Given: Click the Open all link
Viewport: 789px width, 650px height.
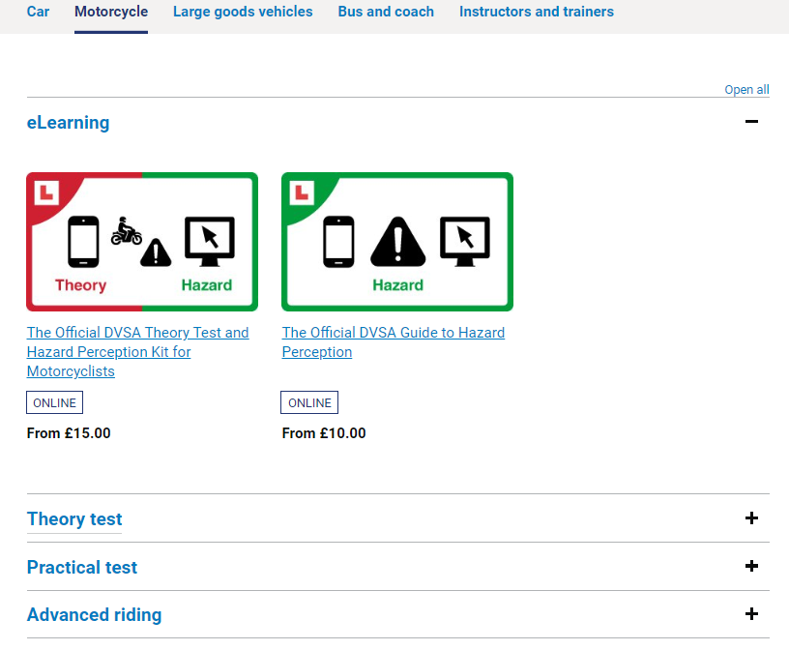Looking at the screenshot, I should pos(746,90).
